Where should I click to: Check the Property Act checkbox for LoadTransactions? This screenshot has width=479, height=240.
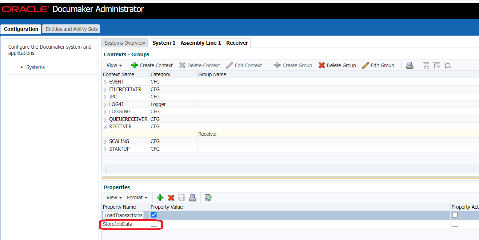(x=454, y=215)
